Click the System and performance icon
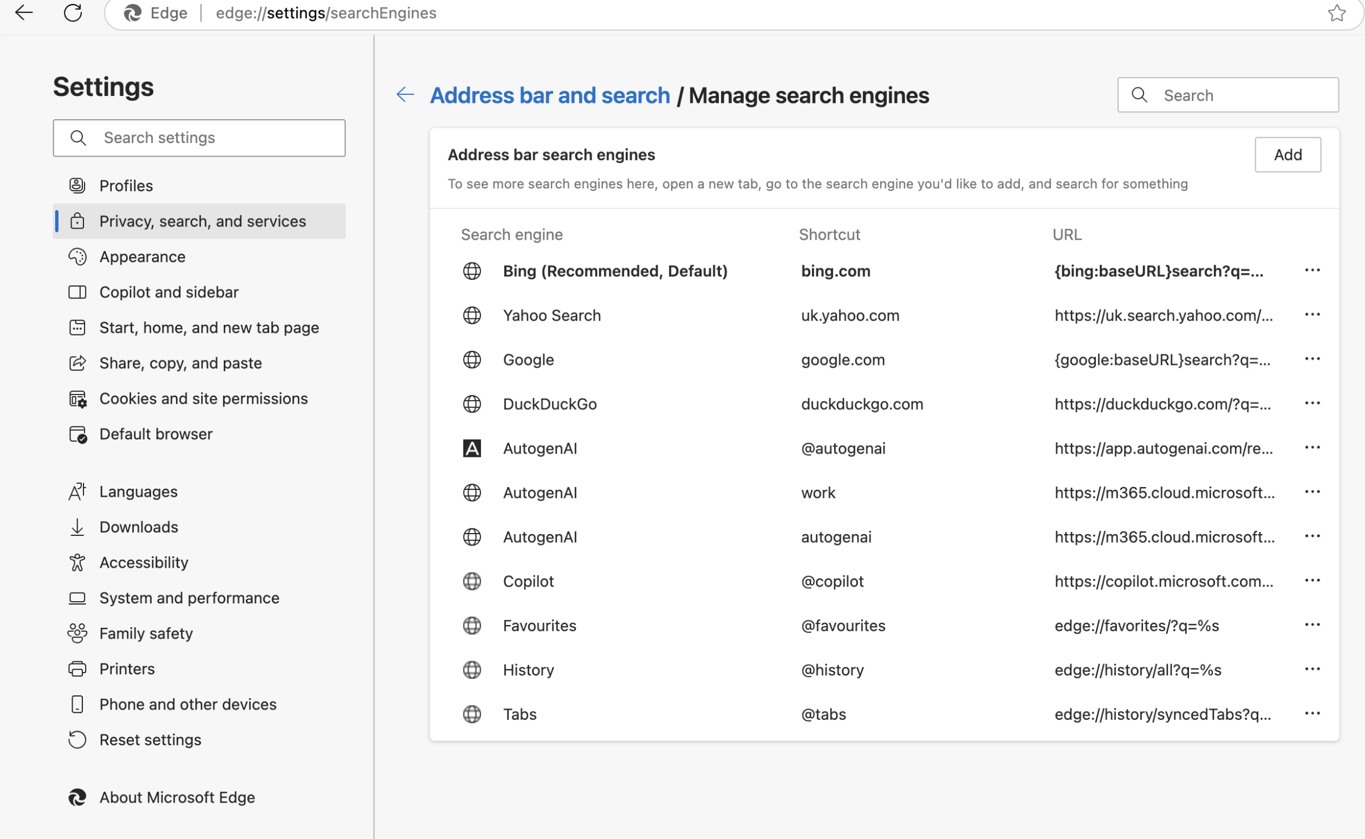1365x839 pixels. (x=77, y=598)
